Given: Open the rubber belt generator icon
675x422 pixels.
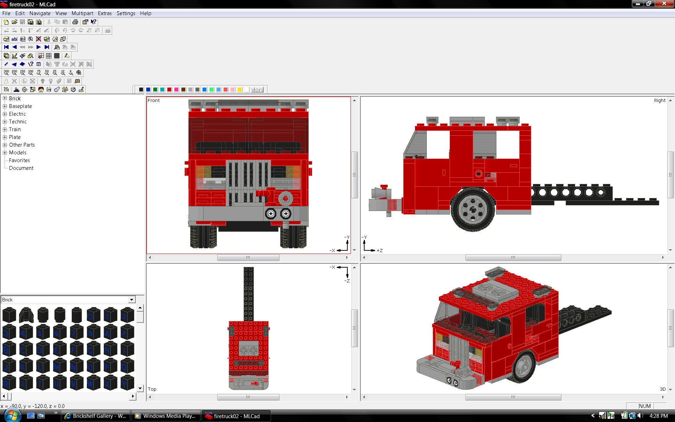Looking at the screenshot, I should click(57, 90).
